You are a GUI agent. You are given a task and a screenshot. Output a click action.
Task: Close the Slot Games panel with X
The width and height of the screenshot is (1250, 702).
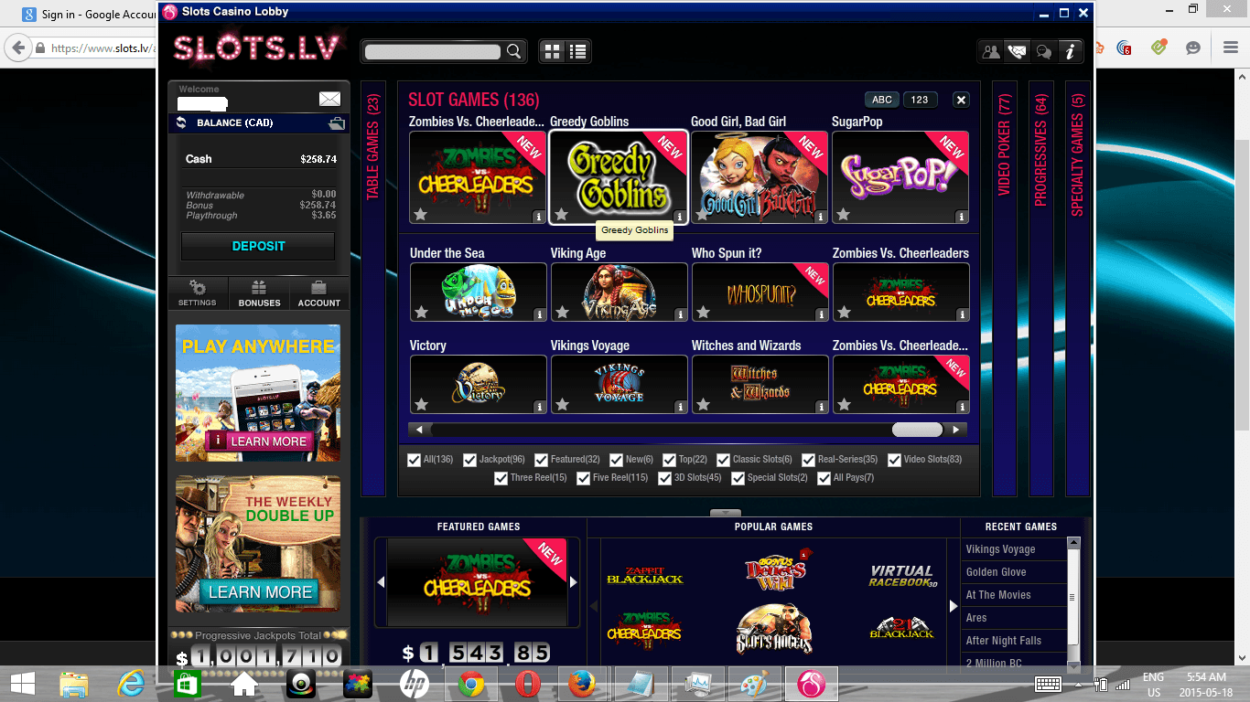(961, 100)
